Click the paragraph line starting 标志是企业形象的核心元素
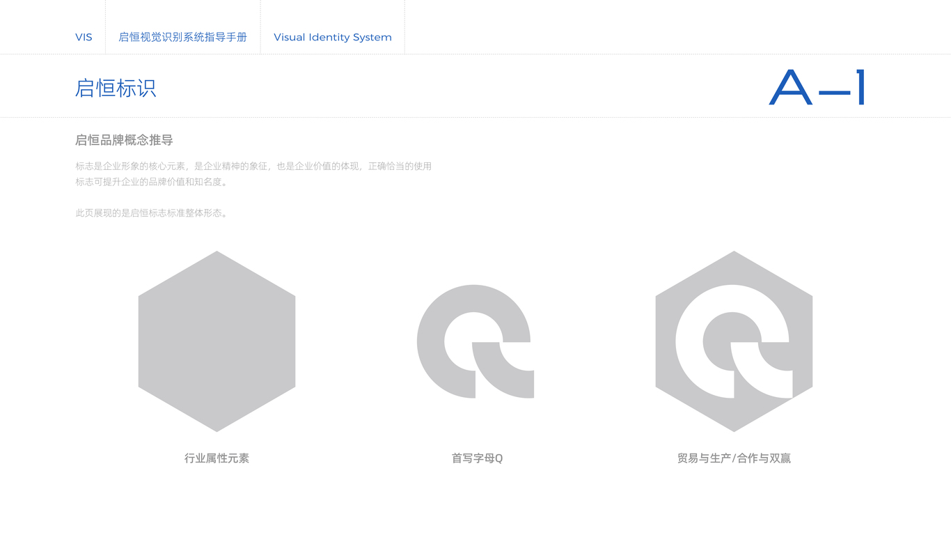Viewport: 951px width, 535px height. coord(253,166)
